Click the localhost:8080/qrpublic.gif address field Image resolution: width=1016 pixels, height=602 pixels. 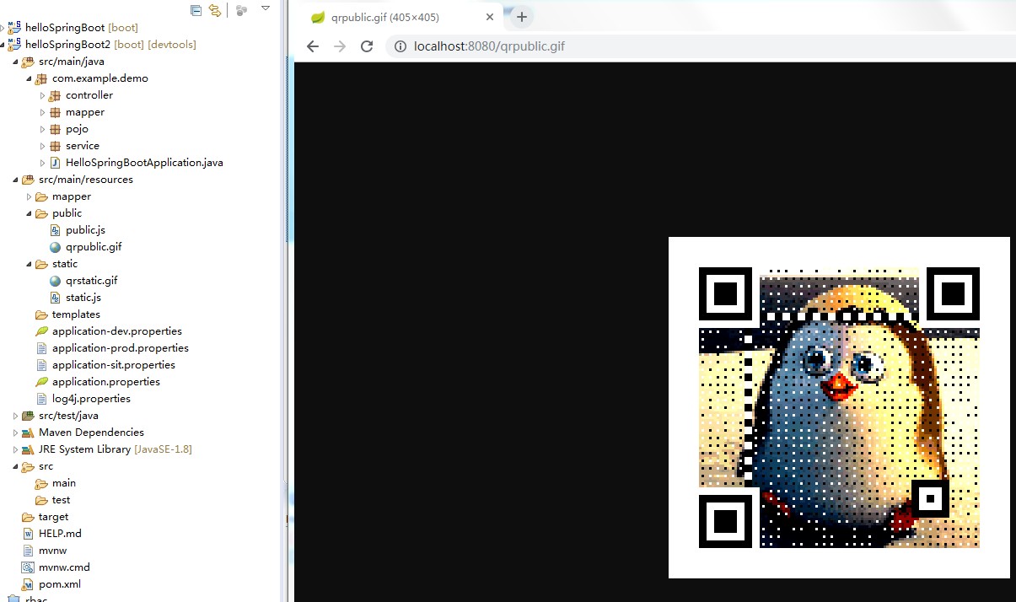489,46
